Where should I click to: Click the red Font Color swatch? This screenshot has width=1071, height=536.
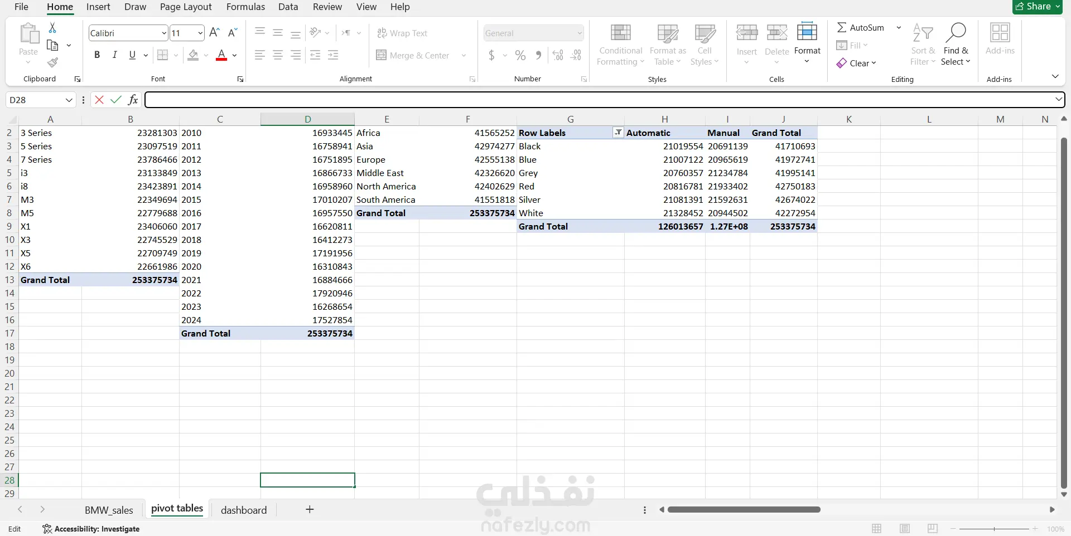pyautogui.click(x=221, y=55)
